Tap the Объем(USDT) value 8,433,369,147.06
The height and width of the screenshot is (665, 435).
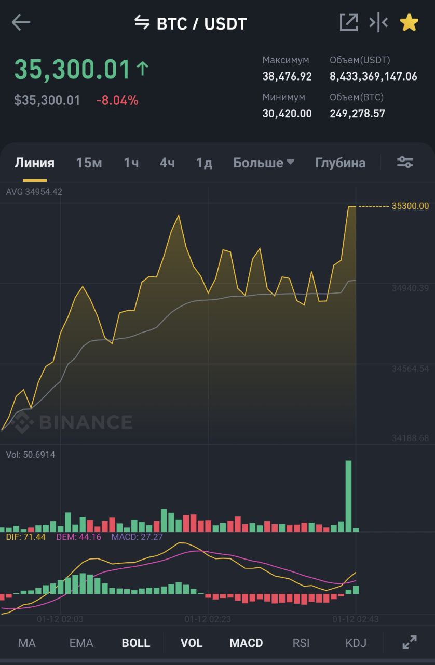click(x=373, y=76)
